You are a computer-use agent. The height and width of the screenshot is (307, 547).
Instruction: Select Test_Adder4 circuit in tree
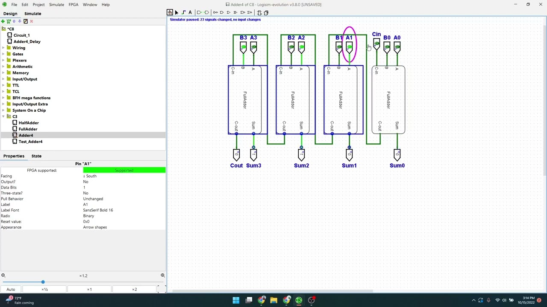tap(30, 142)
